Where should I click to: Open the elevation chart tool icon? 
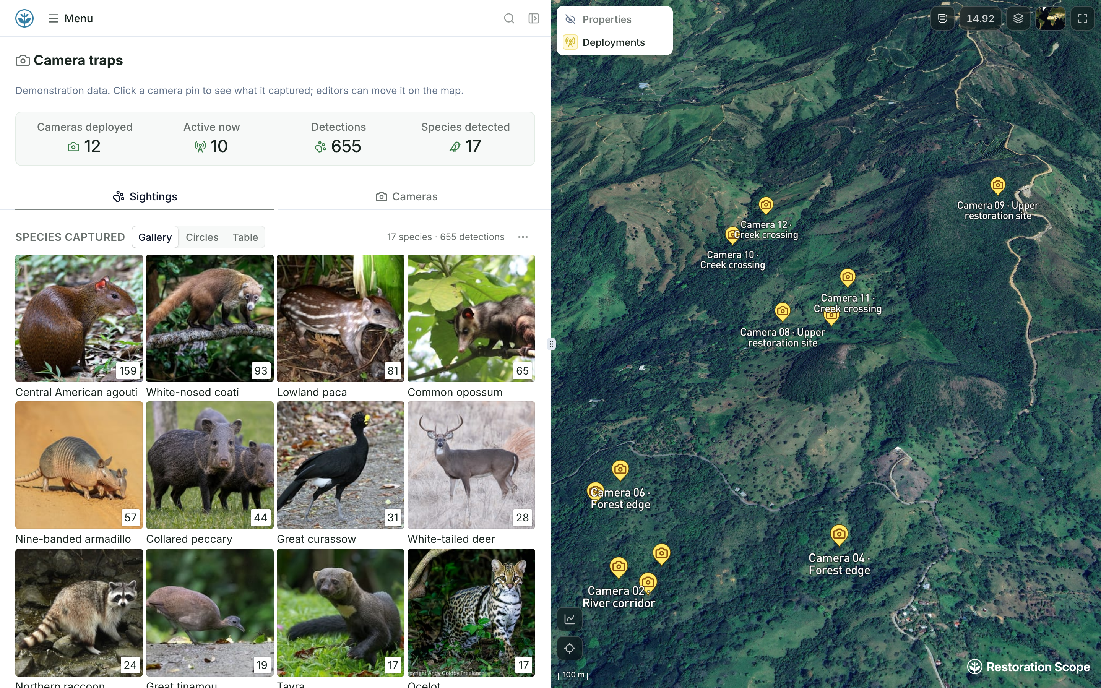point(570,619)
